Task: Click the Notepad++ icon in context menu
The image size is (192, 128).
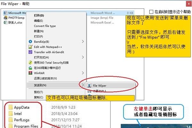Action: click(x=30, y=47)
